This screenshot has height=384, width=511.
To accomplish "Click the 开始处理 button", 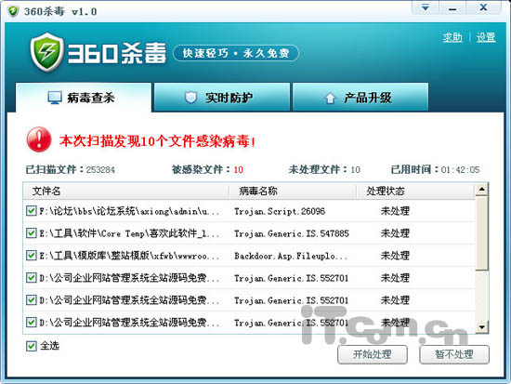I will 373,354.
